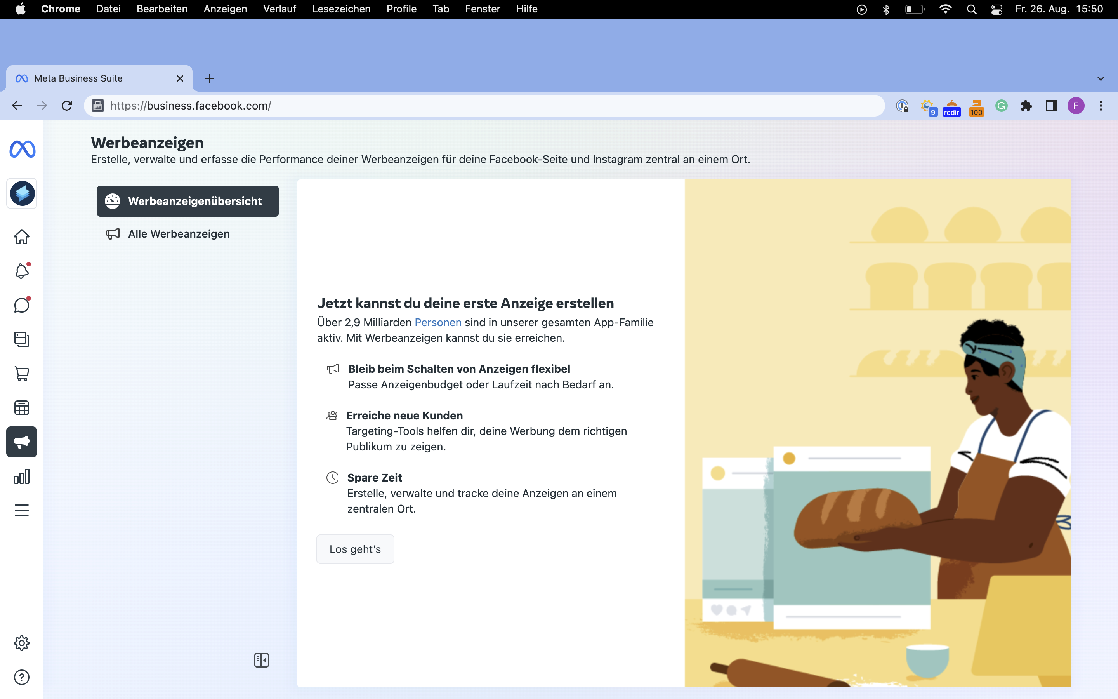This screenshot has height=699, width=1118.
Task: Switch the business account avatar
Action: pos(22,193)
